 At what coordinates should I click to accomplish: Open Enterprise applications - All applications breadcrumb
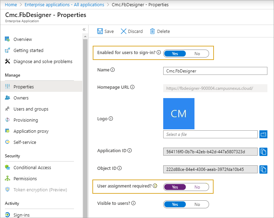[65, 5]
